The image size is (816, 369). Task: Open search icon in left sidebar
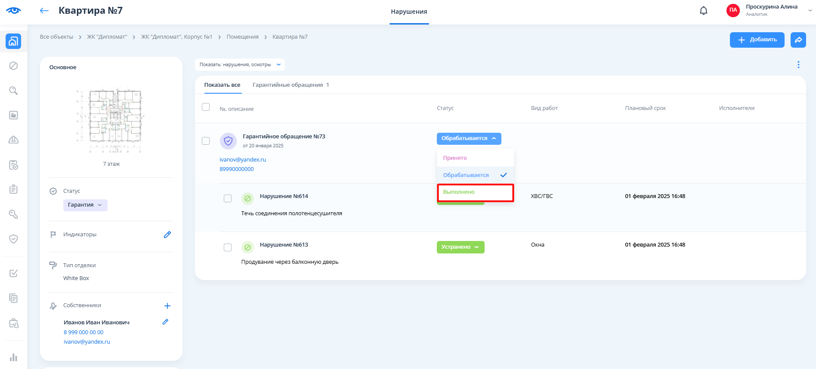click(13, 91)
